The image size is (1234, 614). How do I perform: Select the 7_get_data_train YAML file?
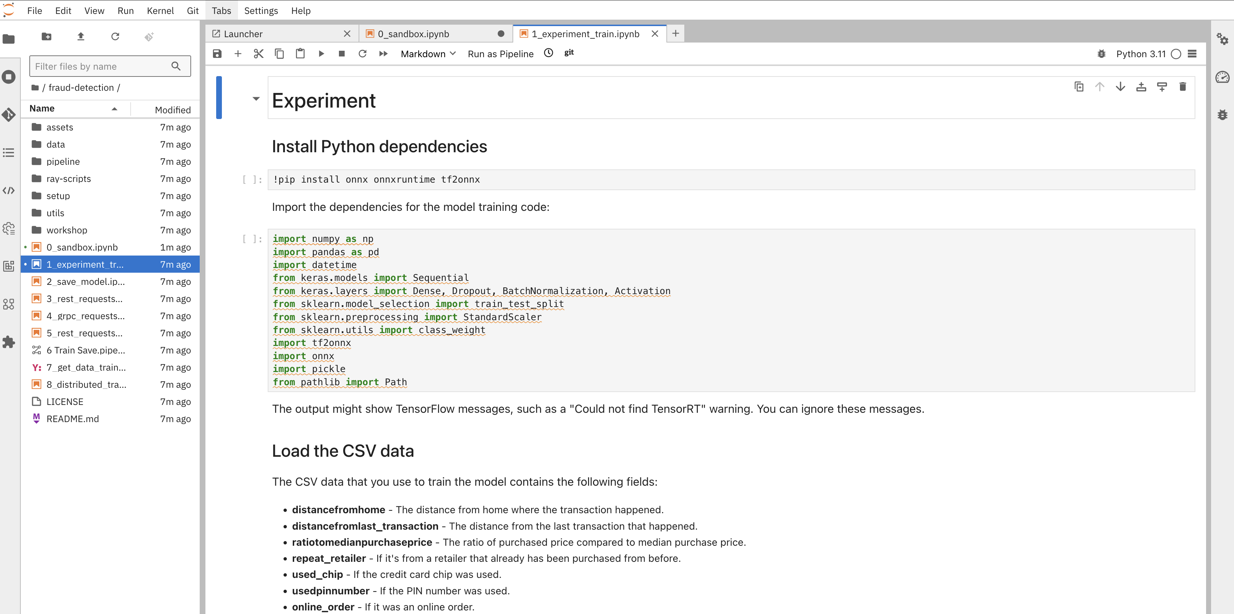click(x=110, y=367)
